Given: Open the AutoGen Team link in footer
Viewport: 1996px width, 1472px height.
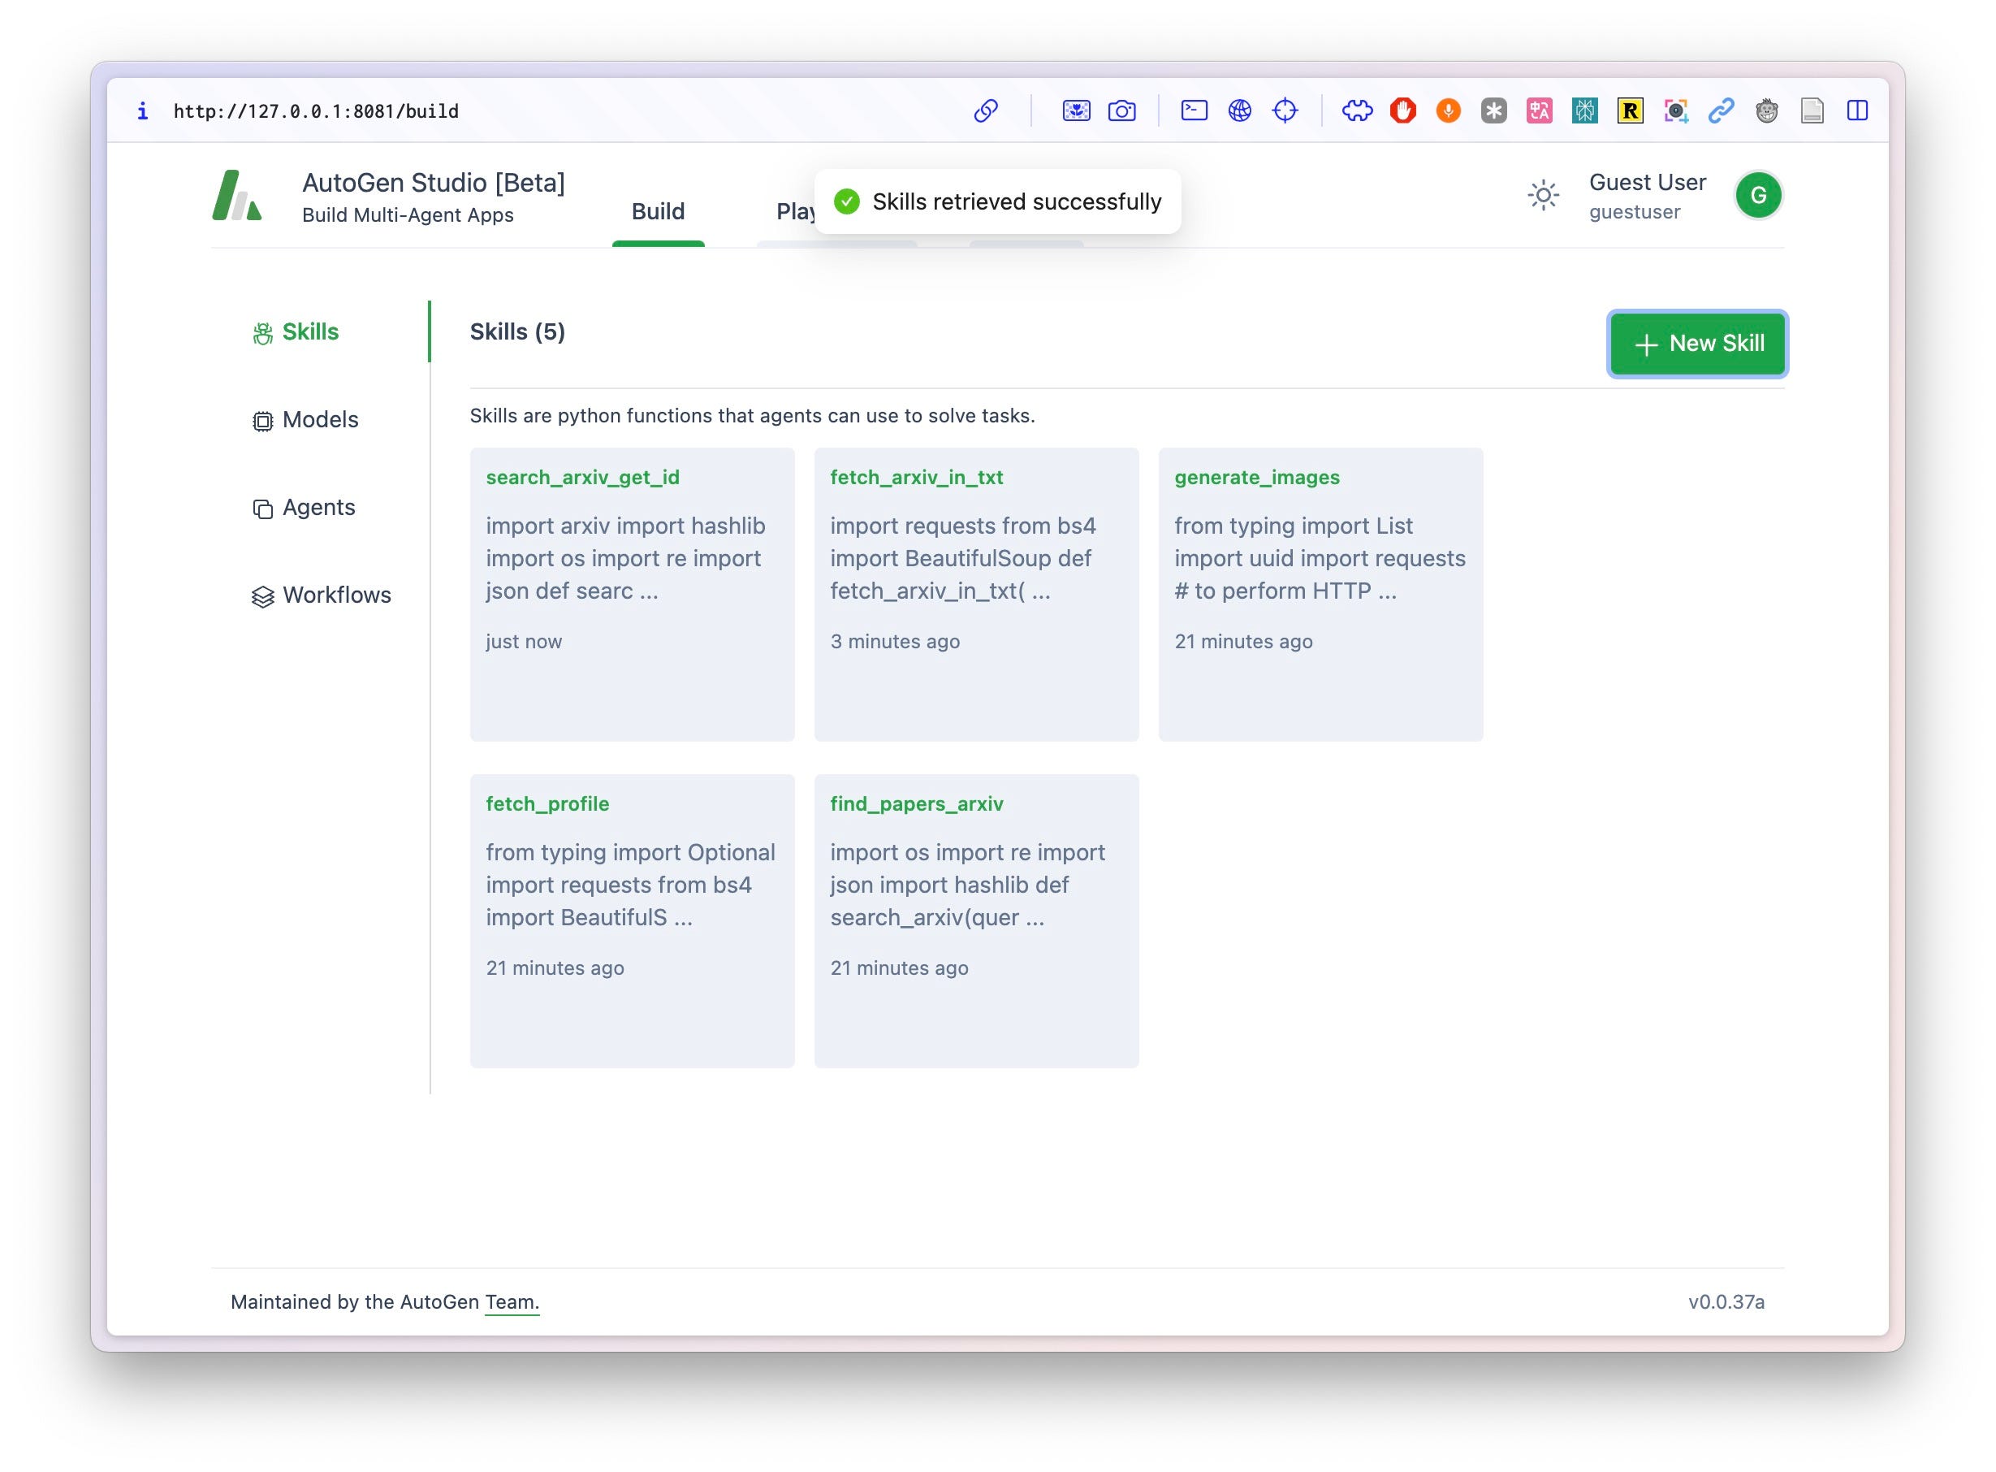Looking at the screenshot, I should pyautogui.click(x=512, y=1302).
